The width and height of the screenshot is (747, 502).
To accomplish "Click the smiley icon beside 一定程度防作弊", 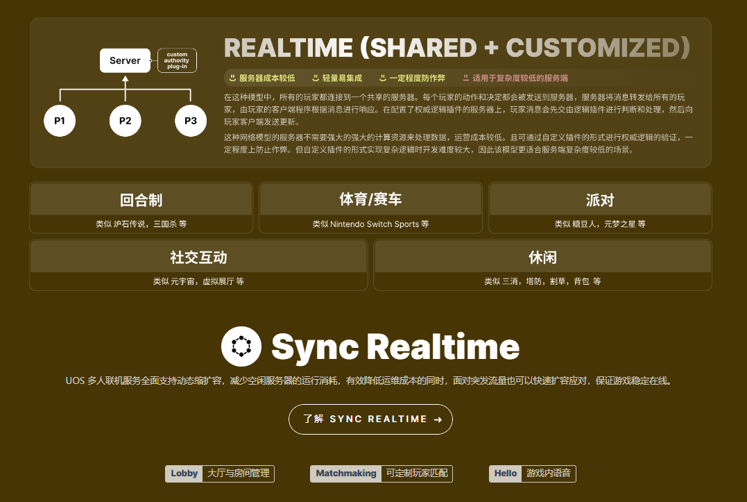I will click(383, 78).
